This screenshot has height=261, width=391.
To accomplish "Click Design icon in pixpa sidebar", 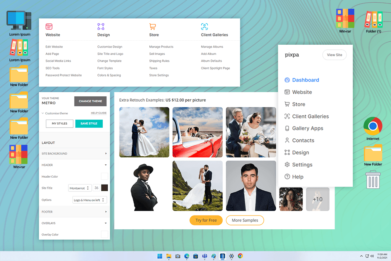I will pyautogui.click(x=287, y=152).
